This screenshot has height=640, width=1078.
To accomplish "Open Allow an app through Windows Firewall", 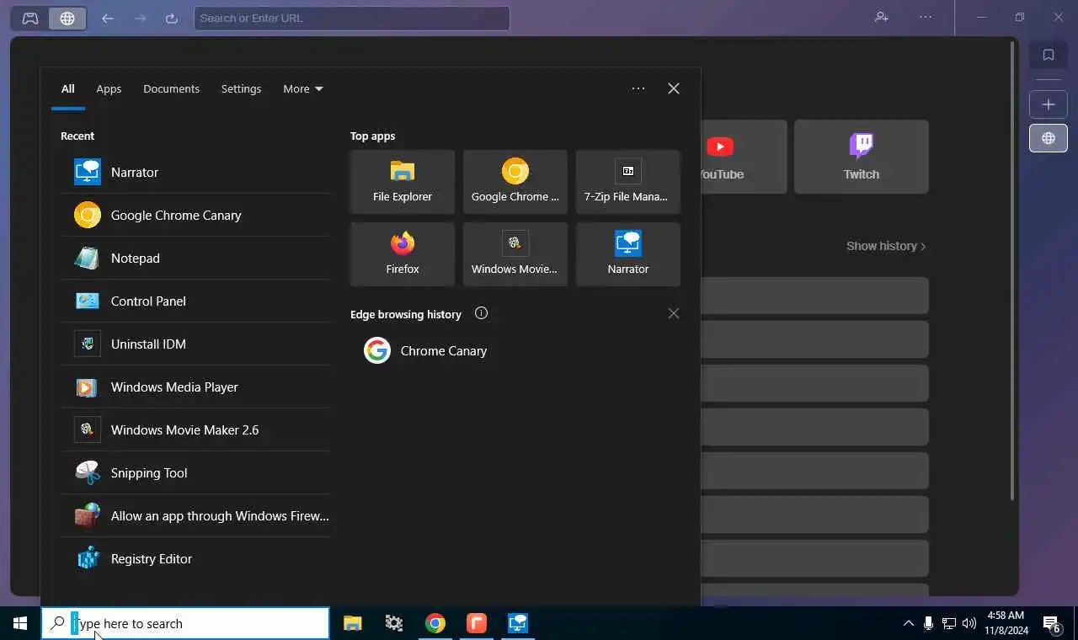I will pos(195,515).
